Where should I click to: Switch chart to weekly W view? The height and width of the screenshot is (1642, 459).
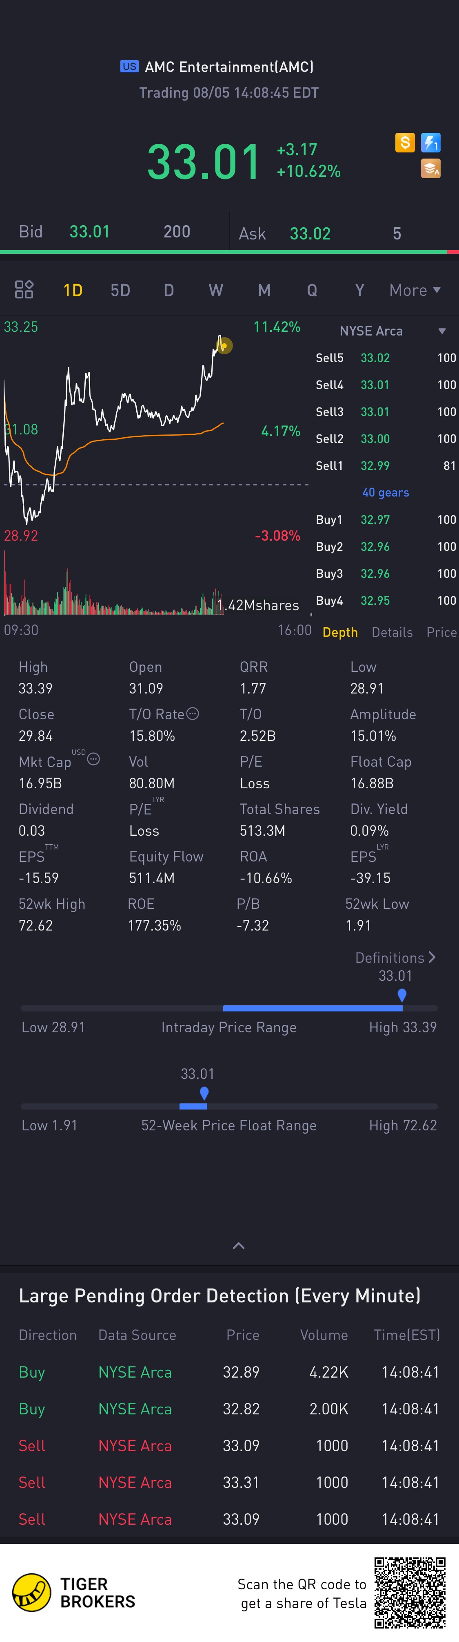(x=216, y=290)
